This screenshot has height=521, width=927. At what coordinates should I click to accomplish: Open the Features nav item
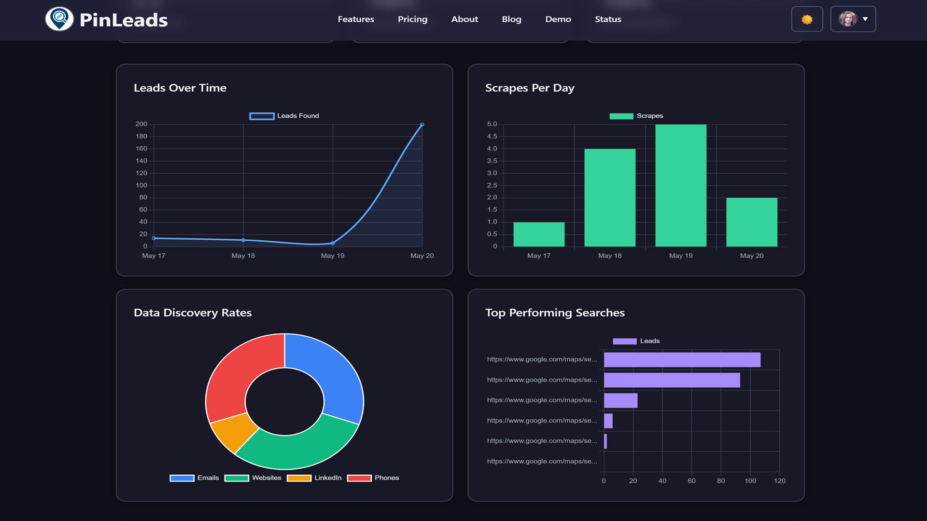click(356, 19)
